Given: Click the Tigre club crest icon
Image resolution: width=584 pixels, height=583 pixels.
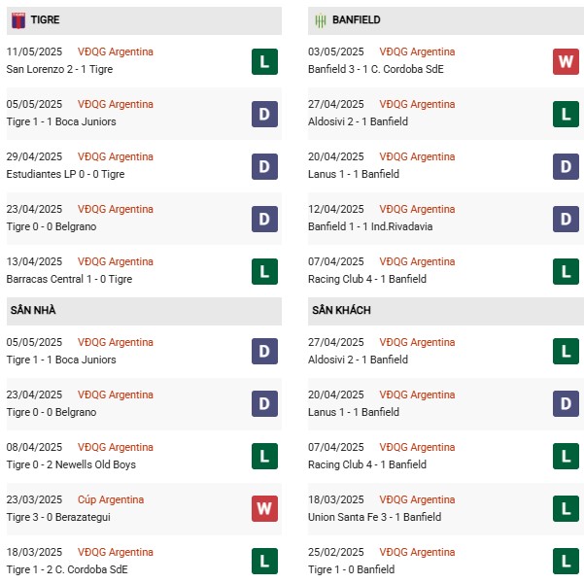Looking at the screenshot, I should click(18, 20).
